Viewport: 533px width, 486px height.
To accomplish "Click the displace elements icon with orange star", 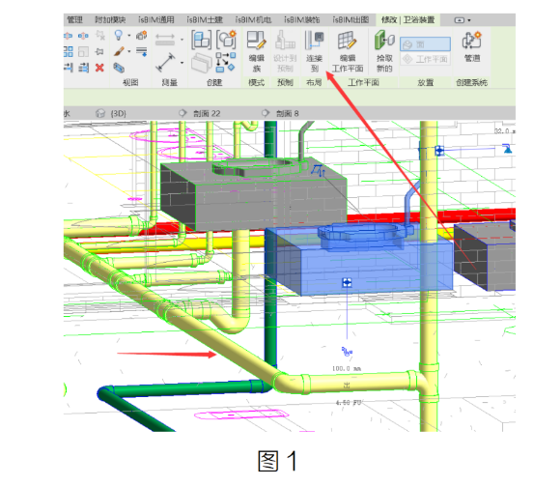I will click(x=142, y=35).
